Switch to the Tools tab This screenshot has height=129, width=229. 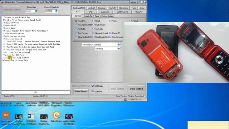(133, 8)
